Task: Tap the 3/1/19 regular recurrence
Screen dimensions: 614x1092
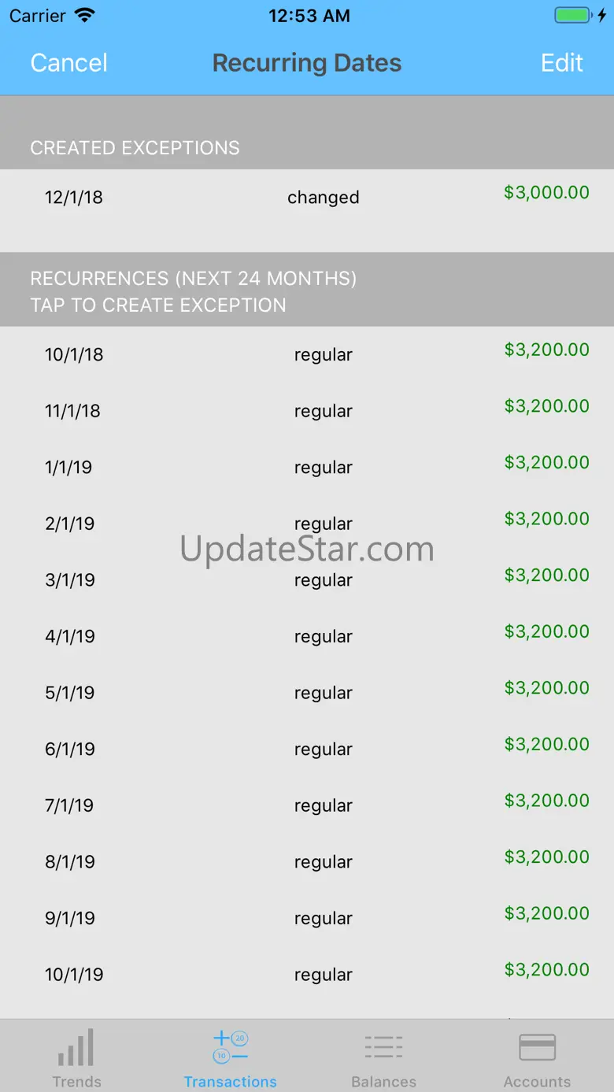Action: click(x=307, y=580)
